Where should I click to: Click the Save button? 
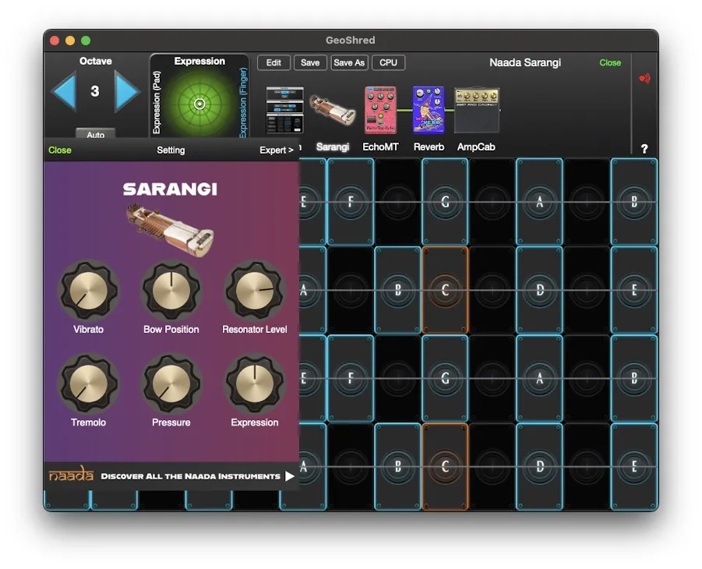pyautogui.click(x=310, y=62)
